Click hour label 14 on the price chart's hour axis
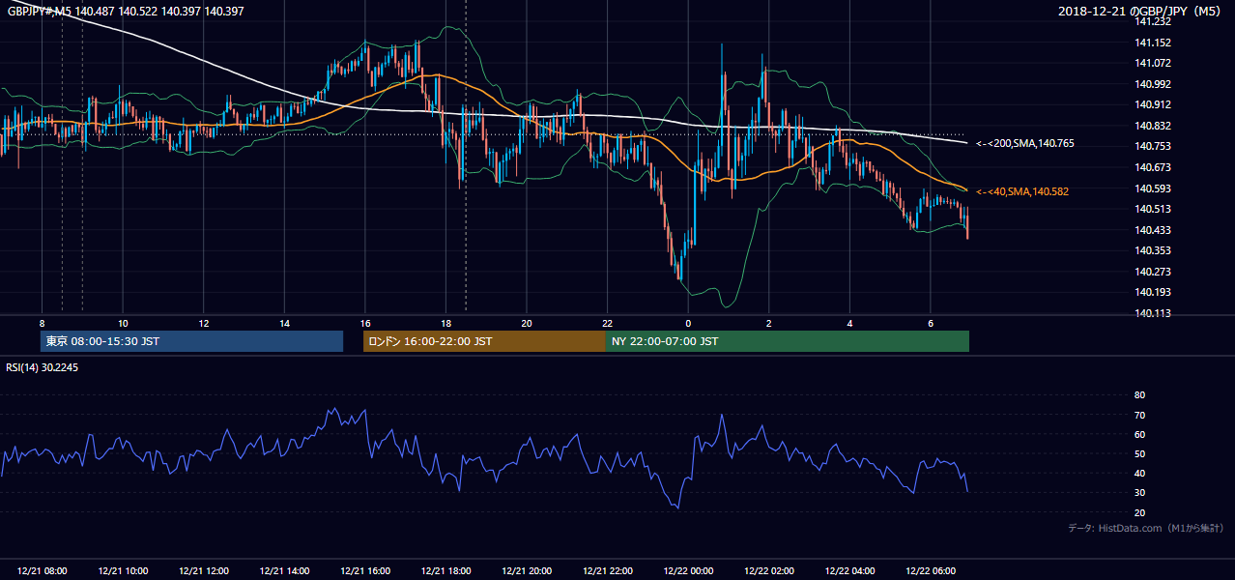The width and height of the screenshot is (1235, 580). (x=284, y=323)
